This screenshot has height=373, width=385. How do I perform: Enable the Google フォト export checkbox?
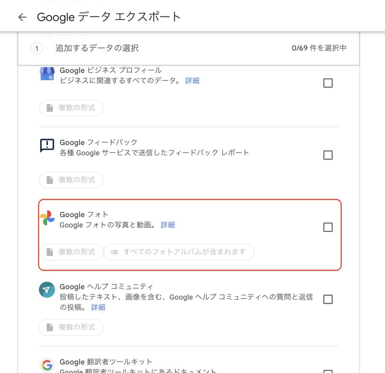328,227
